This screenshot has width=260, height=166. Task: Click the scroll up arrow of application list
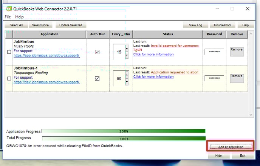(251, 34)
